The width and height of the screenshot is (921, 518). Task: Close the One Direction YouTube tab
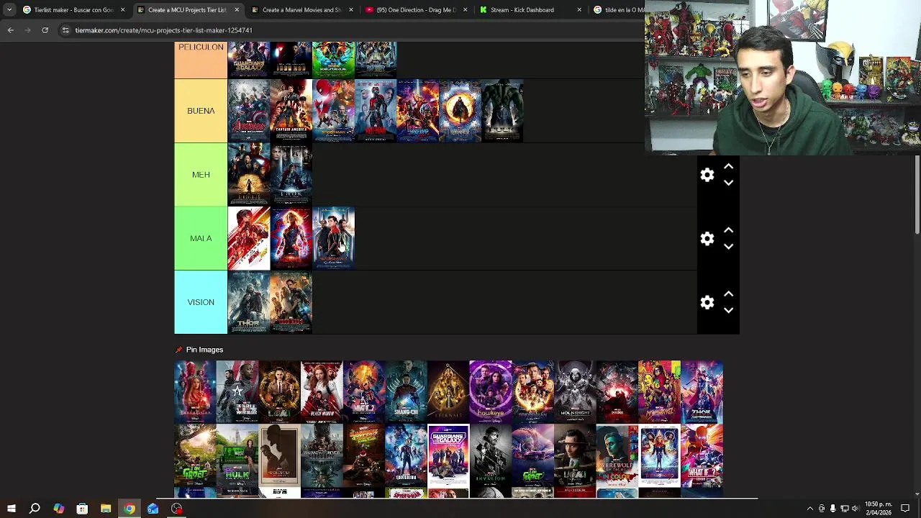(465, 10)
